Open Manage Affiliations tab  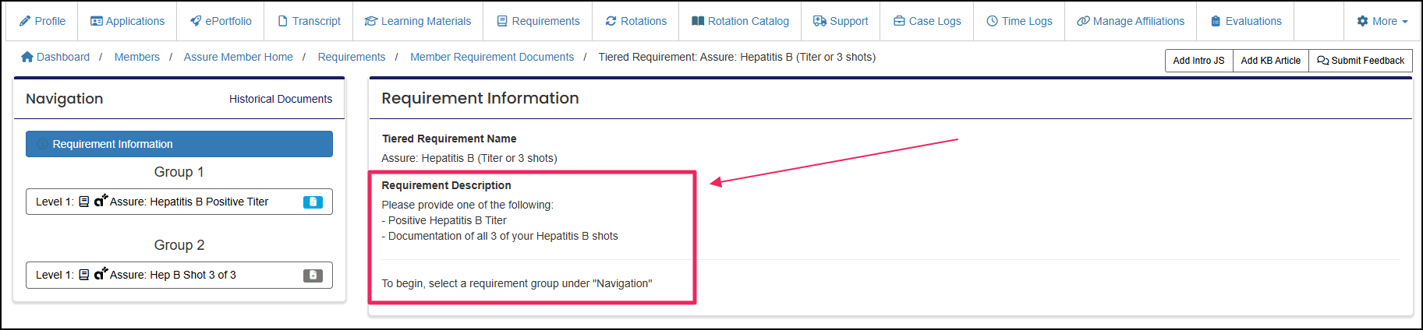1131,21
